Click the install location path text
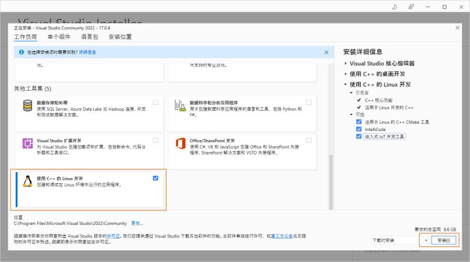Viewport: 470px width, 262px height. pyautogui.click(x=70, y=224)
